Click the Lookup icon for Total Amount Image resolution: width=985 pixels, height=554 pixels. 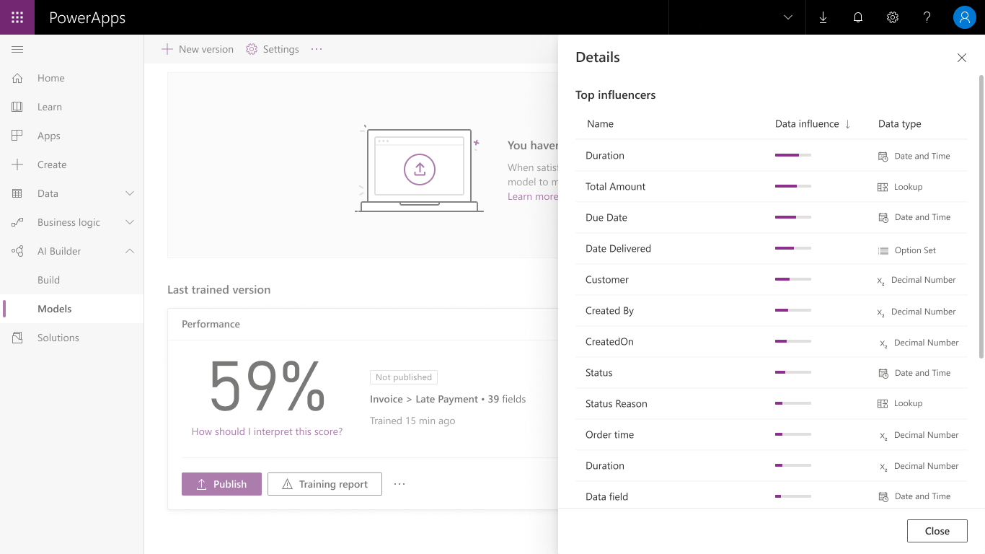883,187
